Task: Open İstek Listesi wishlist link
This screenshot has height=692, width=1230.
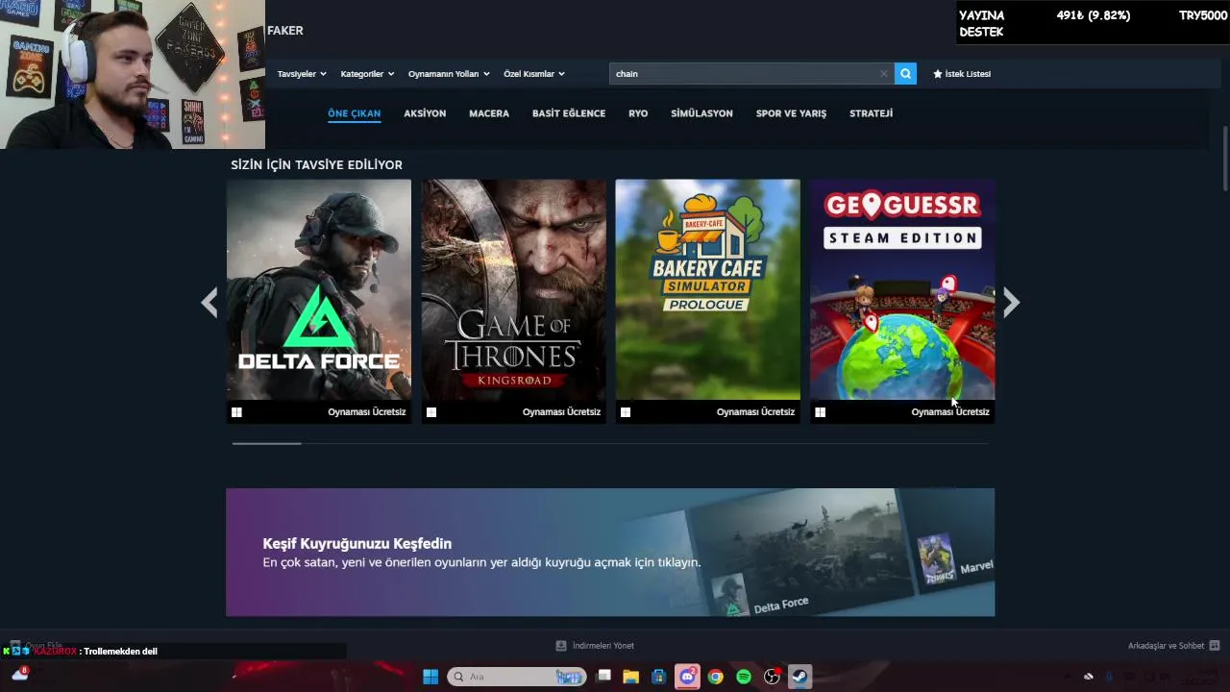Action: (x=962, y=74)
